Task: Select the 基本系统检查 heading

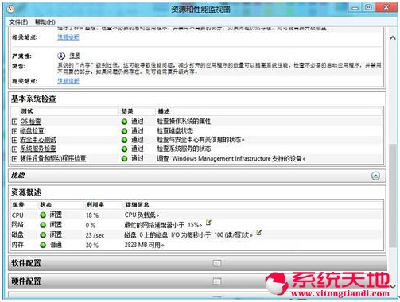Action: [x=33, y=99]
